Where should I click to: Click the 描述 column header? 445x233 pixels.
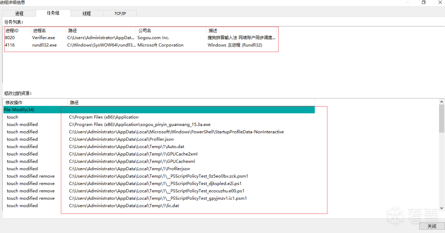point(213,31)
